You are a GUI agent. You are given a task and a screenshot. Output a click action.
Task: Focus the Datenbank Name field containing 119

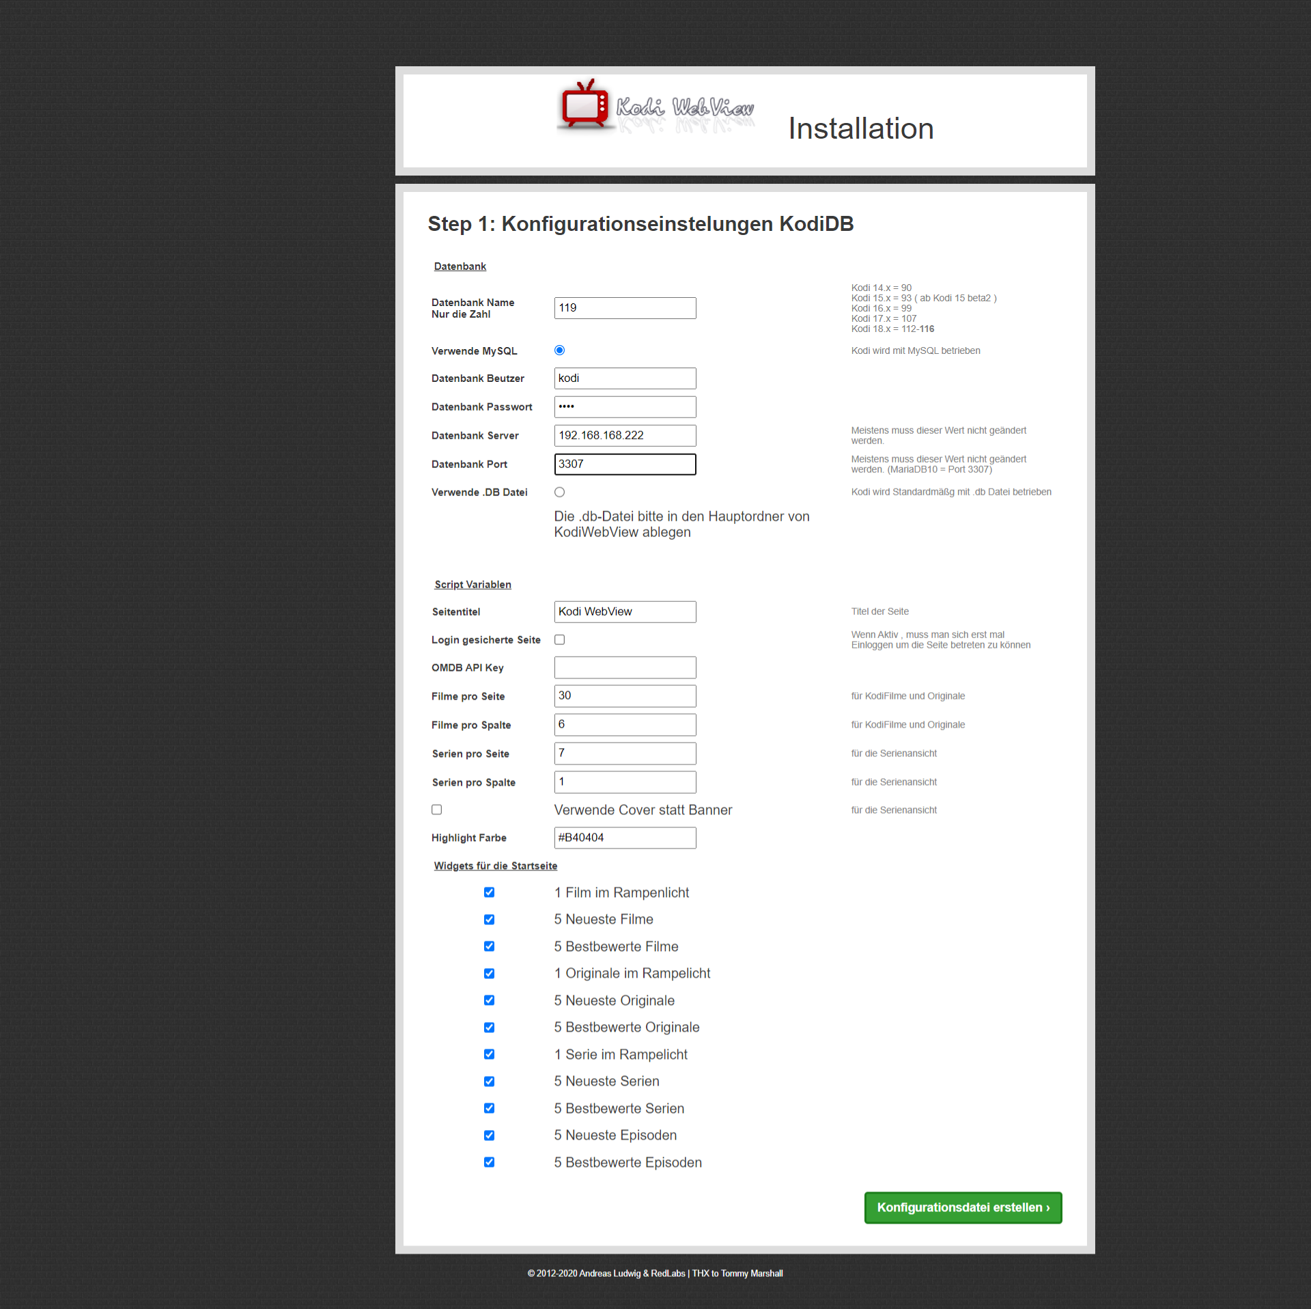(625, 308)
